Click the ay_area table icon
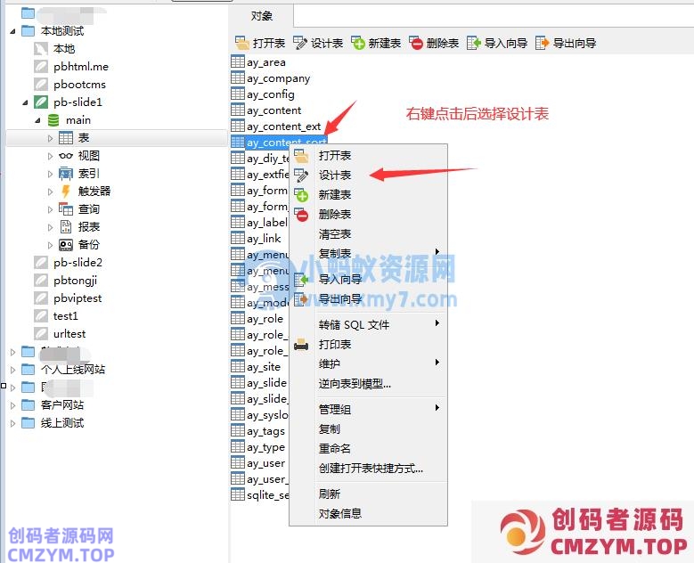This screenshot has width=694, height=563. [238, 62]
